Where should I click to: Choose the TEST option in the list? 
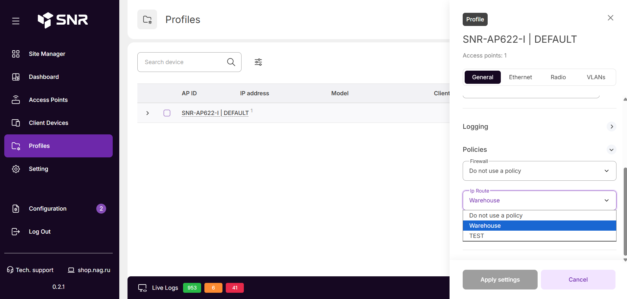(540, 236)
